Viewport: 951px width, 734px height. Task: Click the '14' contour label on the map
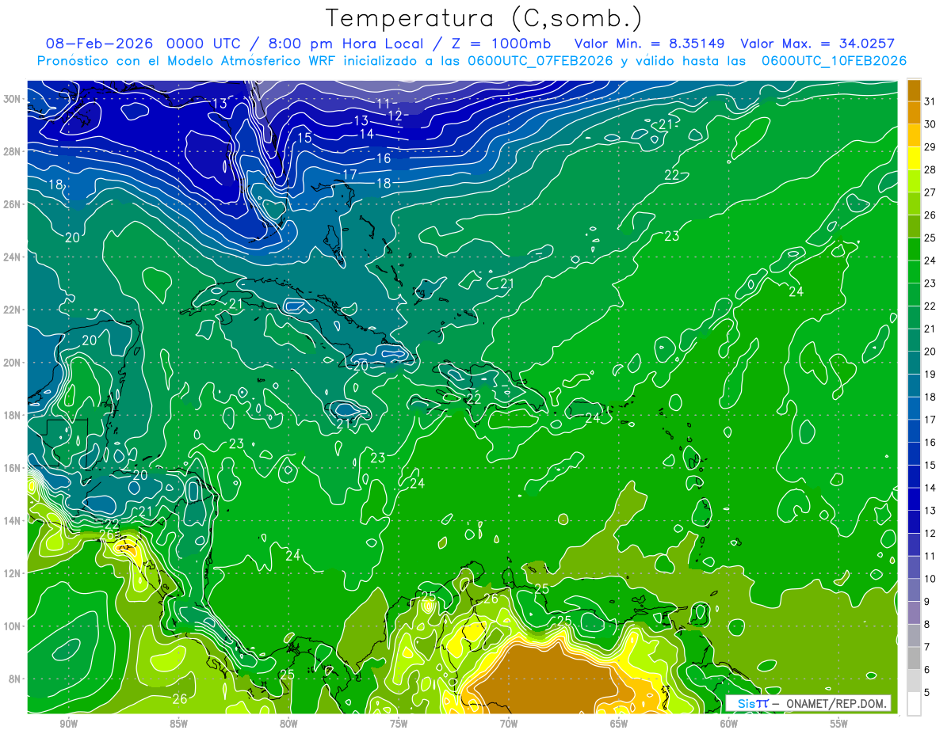(x=366, y=134)
